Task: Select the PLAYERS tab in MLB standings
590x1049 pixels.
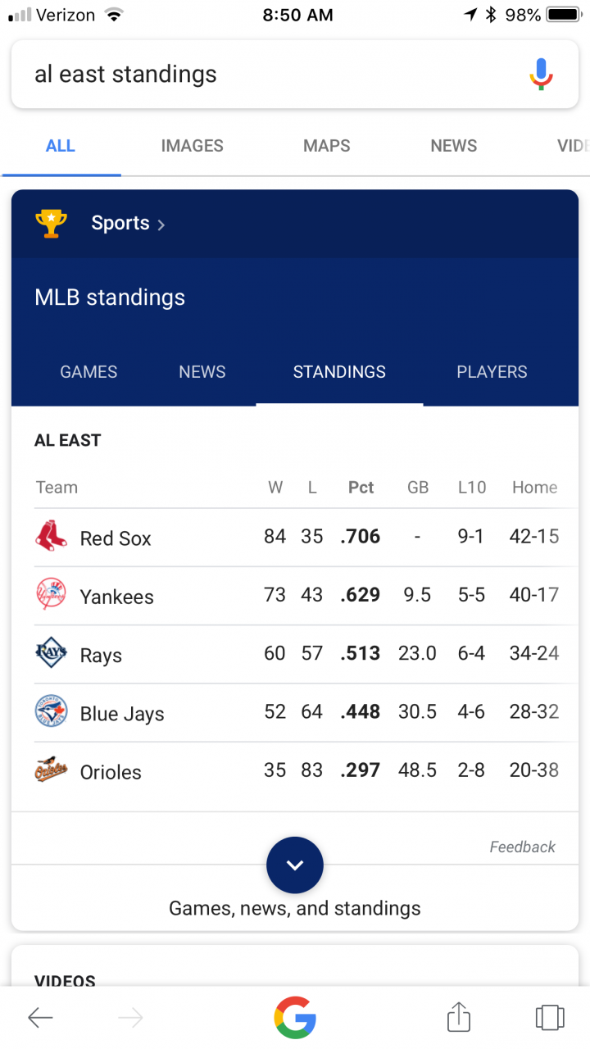Action: (x=492, y=372)
